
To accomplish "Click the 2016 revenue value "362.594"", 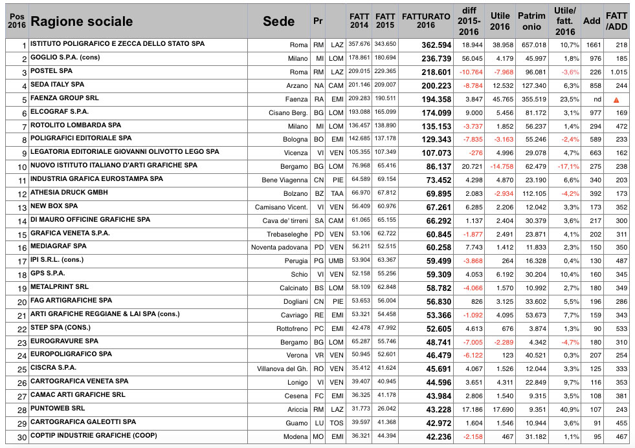I will coord(436,45).
